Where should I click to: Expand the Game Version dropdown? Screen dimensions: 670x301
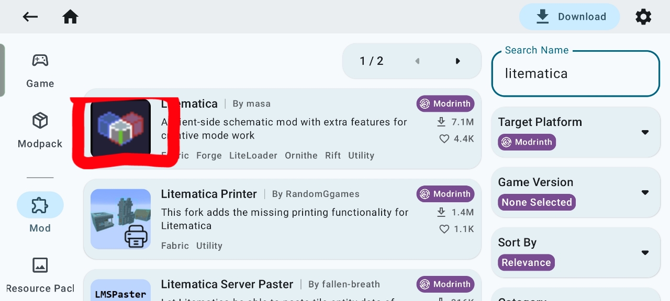645,192
